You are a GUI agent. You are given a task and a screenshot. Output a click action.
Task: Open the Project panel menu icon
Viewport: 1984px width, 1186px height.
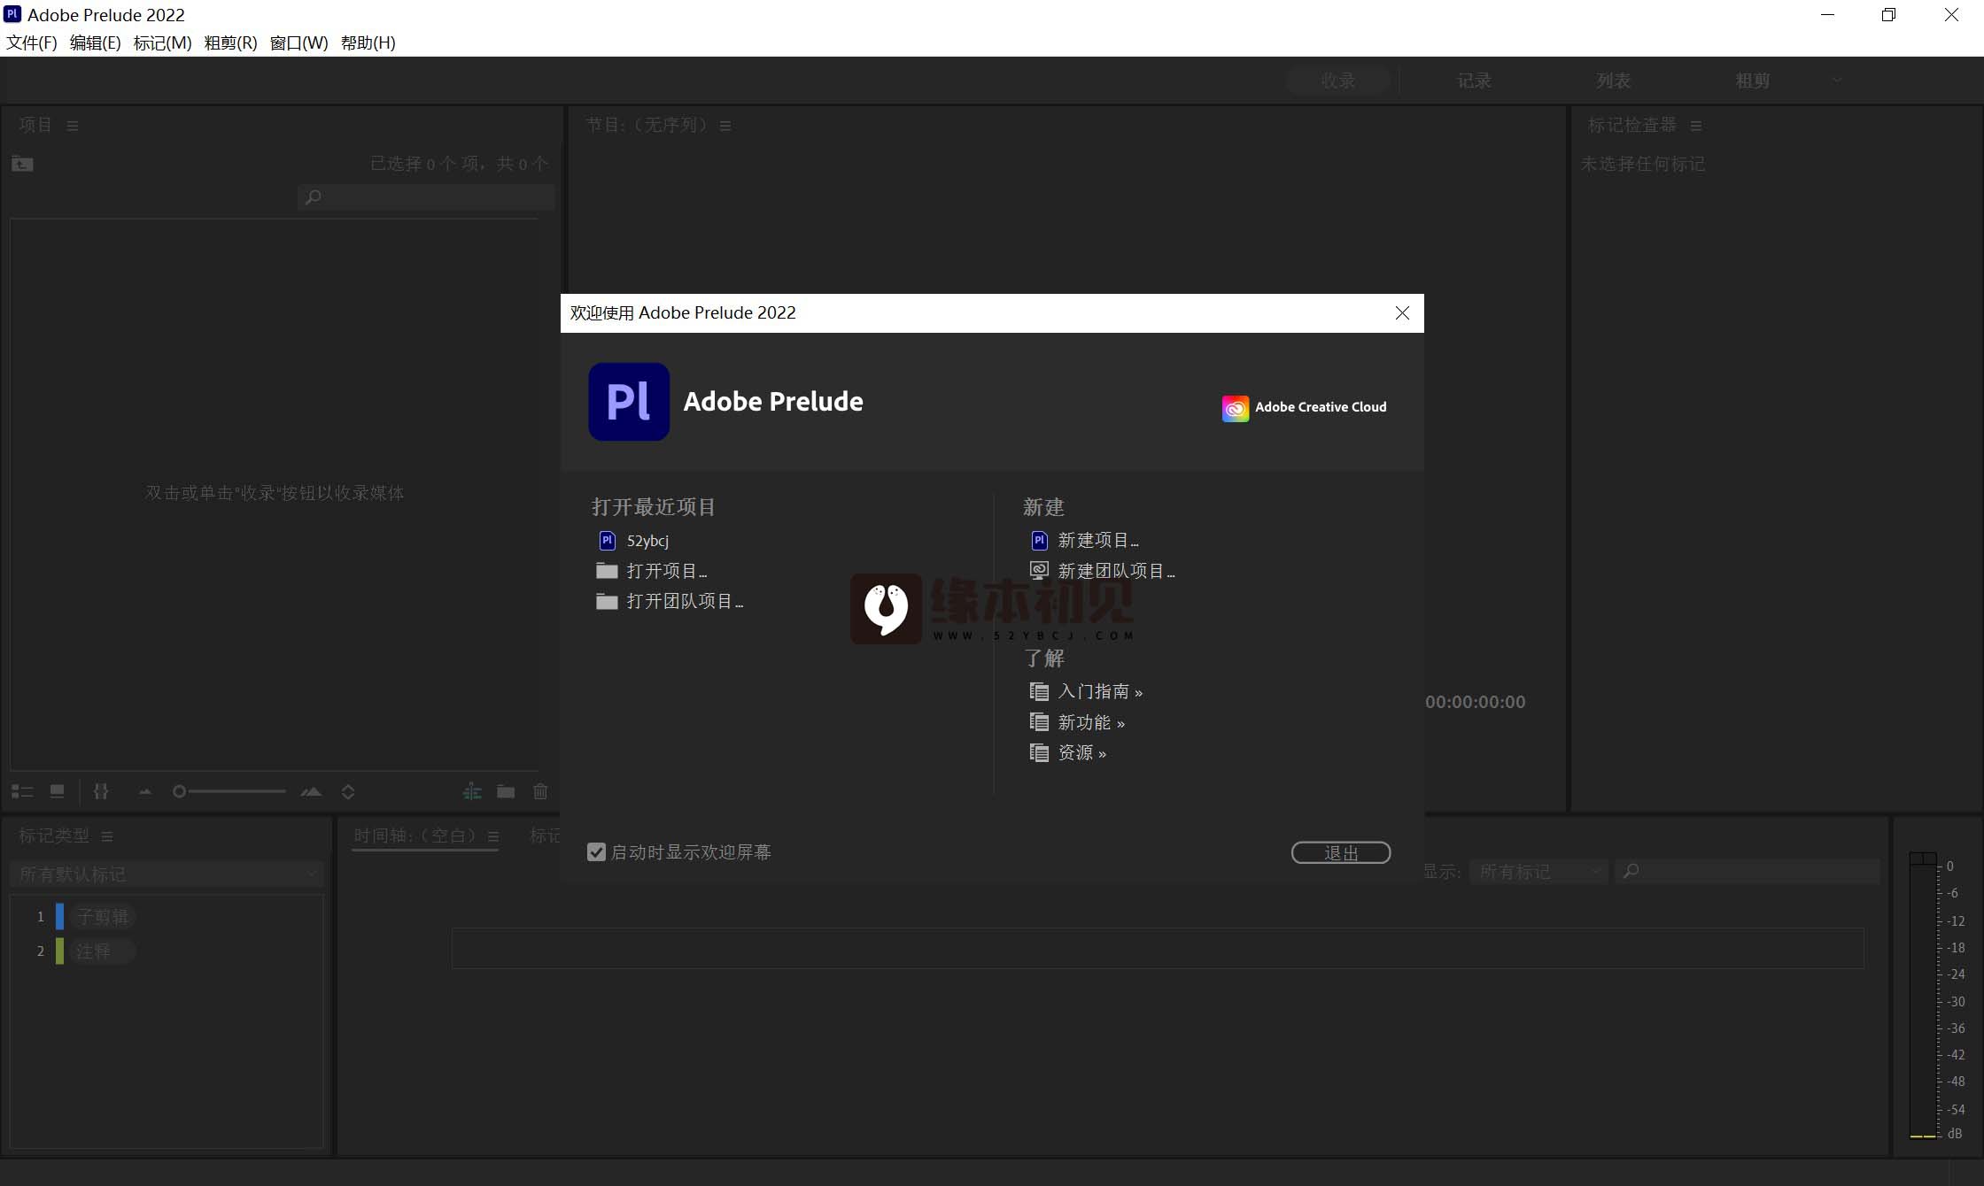click(x=73, y=126)
